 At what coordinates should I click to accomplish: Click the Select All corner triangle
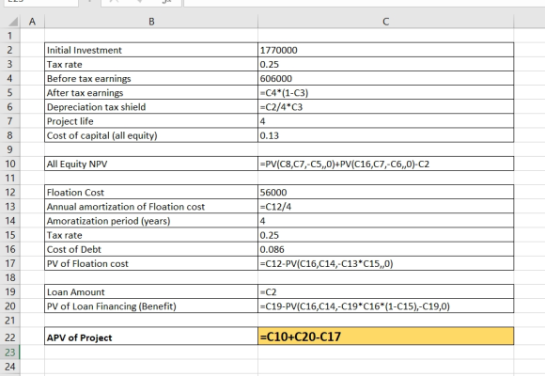[12, 22]
